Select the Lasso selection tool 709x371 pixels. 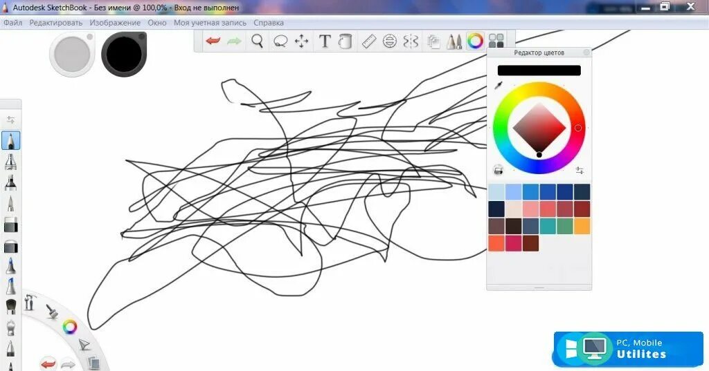coord(280,41)
